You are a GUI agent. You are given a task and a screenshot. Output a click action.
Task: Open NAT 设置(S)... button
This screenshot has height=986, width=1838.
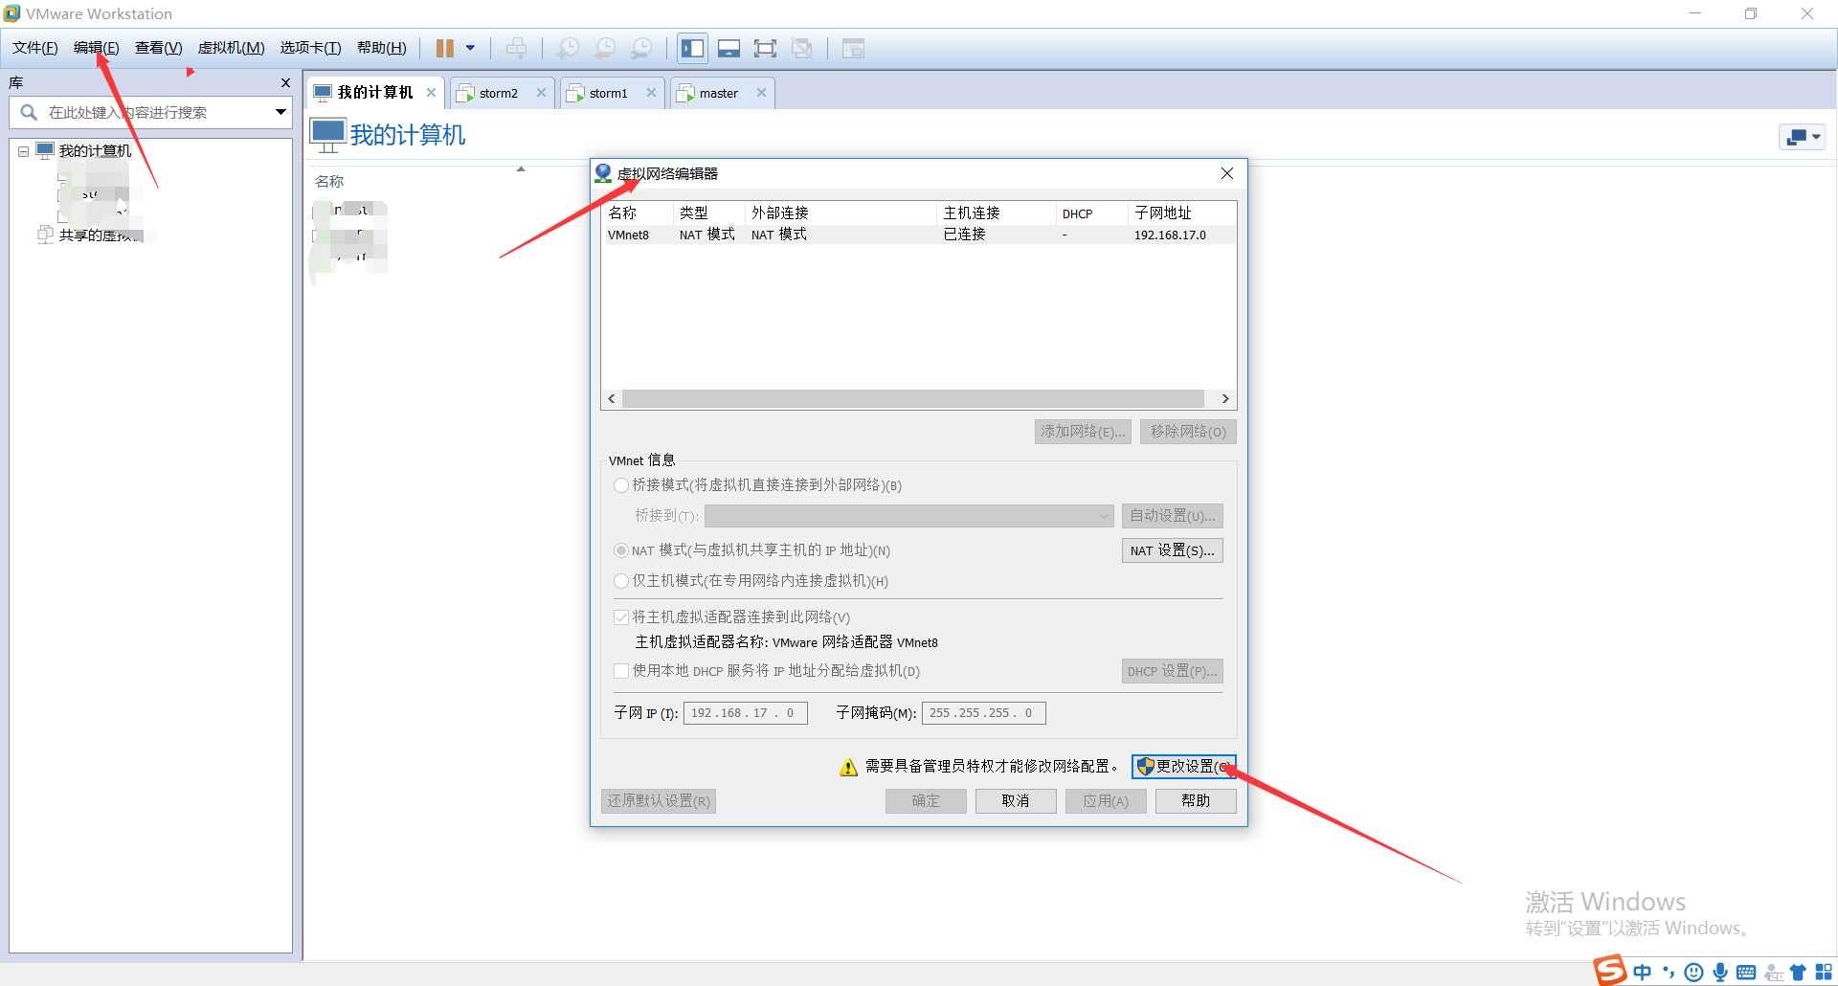point(1172,550)
